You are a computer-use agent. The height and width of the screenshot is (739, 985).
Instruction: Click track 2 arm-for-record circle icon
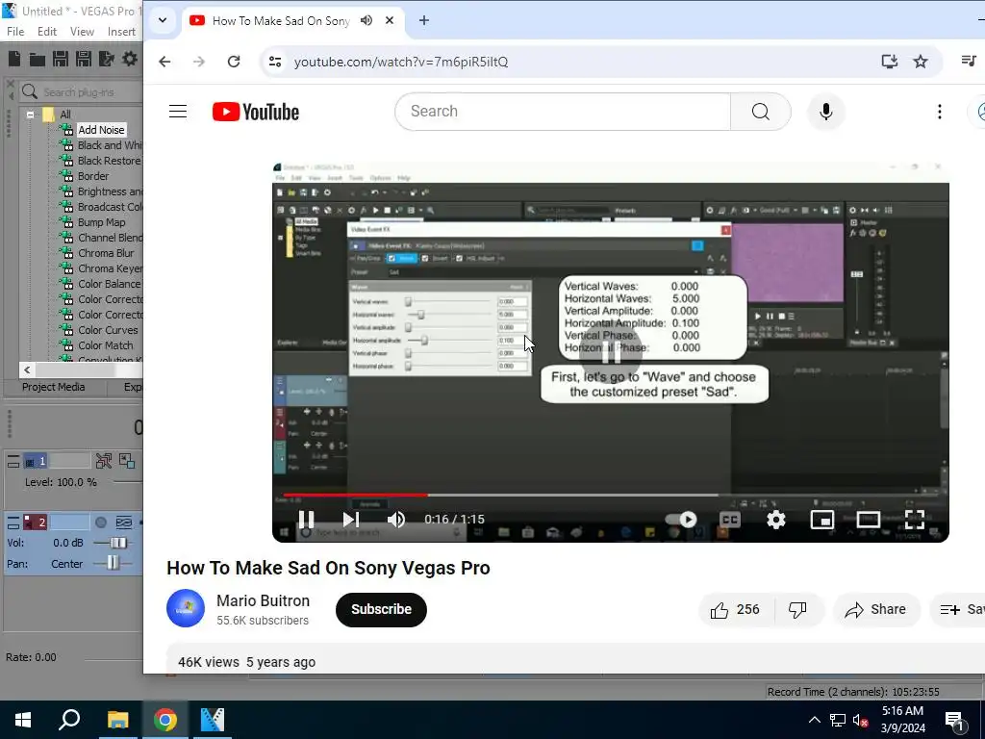tap(100, 522)
